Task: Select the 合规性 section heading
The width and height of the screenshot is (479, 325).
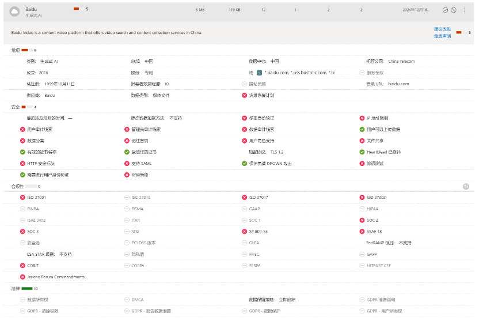Action: (x=17, y=187)
